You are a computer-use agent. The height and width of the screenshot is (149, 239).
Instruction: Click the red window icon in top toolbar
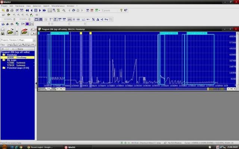point(92,10)
